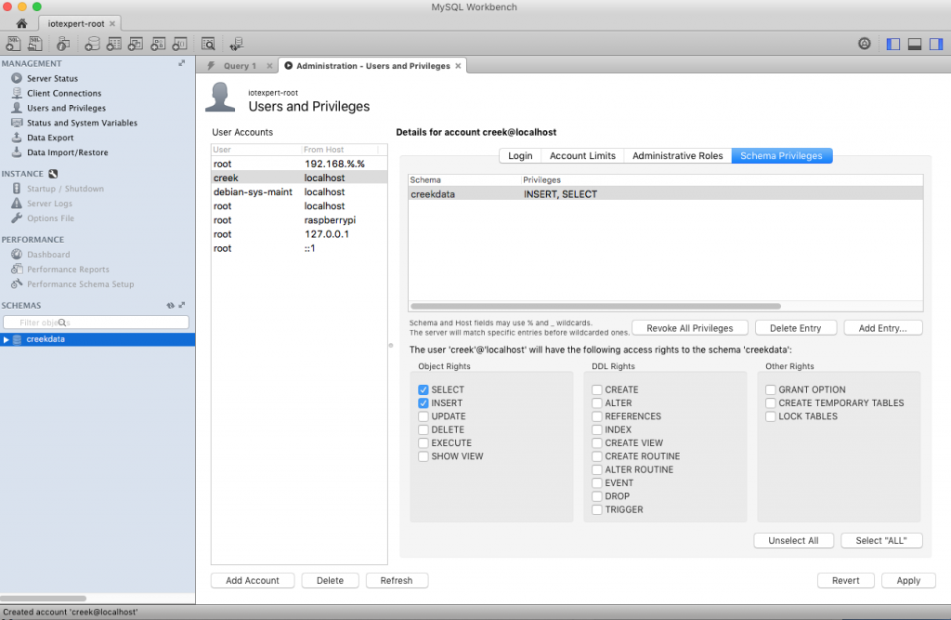Create a new function icon
This screenshot has width=951, height=620.
(x=179, y=44)
